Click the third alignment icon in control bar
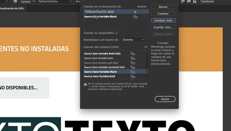Screen dimensions: 231x131 [x=195, y=1]
